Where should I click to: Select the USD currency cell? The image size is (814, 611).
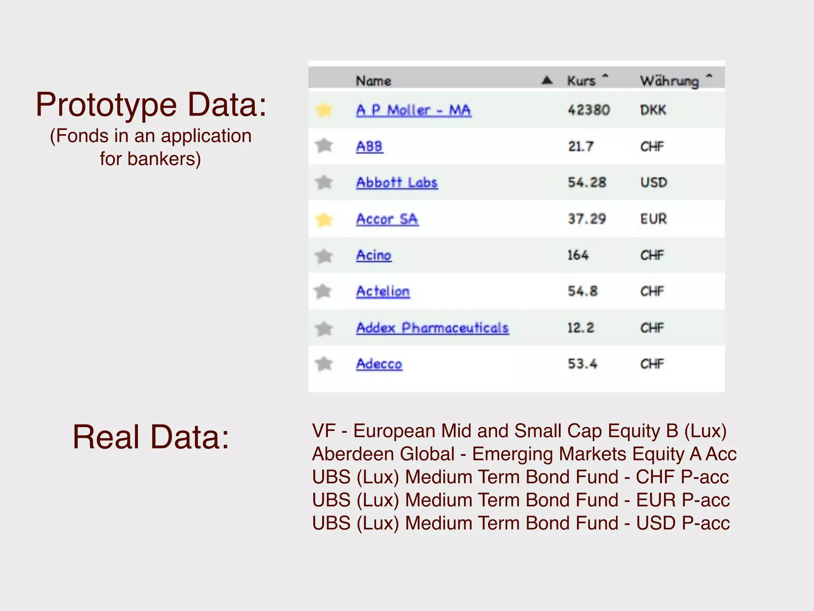point(653,183)
